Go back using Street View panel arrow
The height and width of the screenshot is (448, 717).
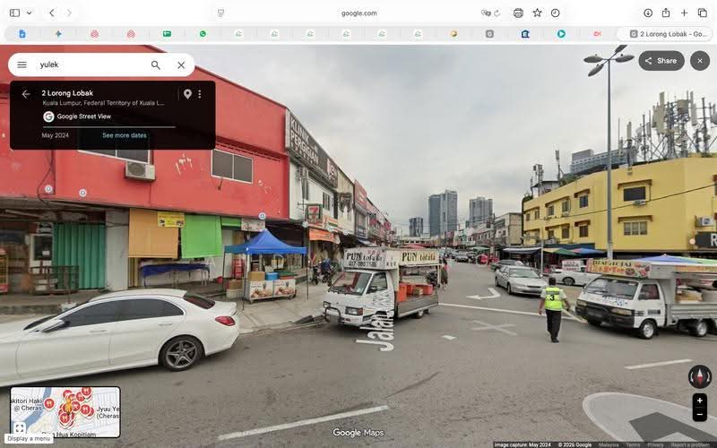pyautogui.click(x=26, y=94)
